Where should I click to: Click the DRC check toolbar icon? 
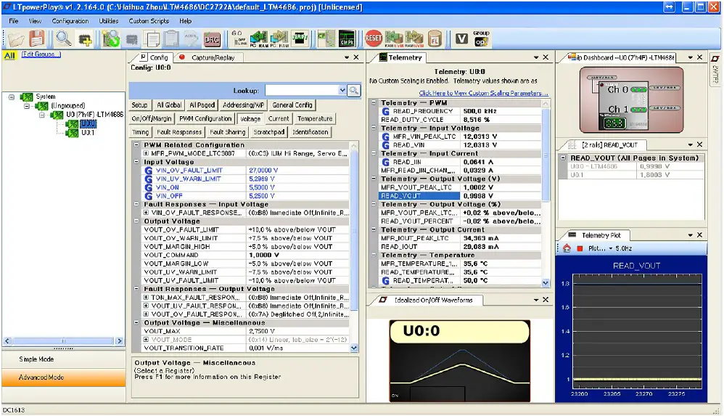tap(213, 38)
